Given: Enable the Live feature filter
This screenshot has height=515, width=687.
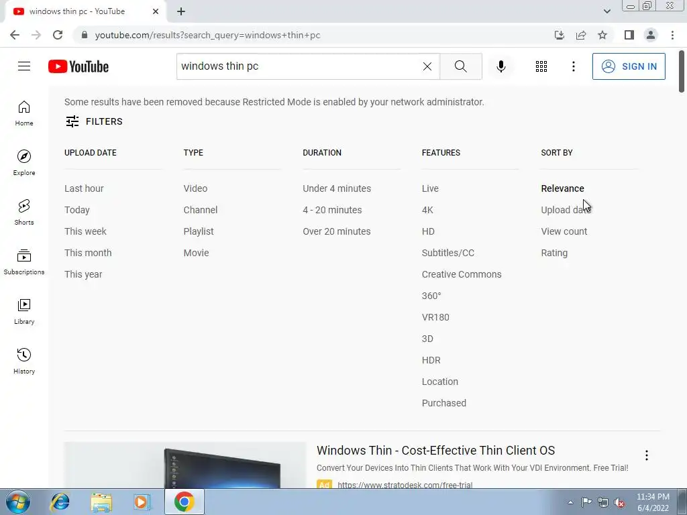Looking at the screenshot, I should [430, 188].
